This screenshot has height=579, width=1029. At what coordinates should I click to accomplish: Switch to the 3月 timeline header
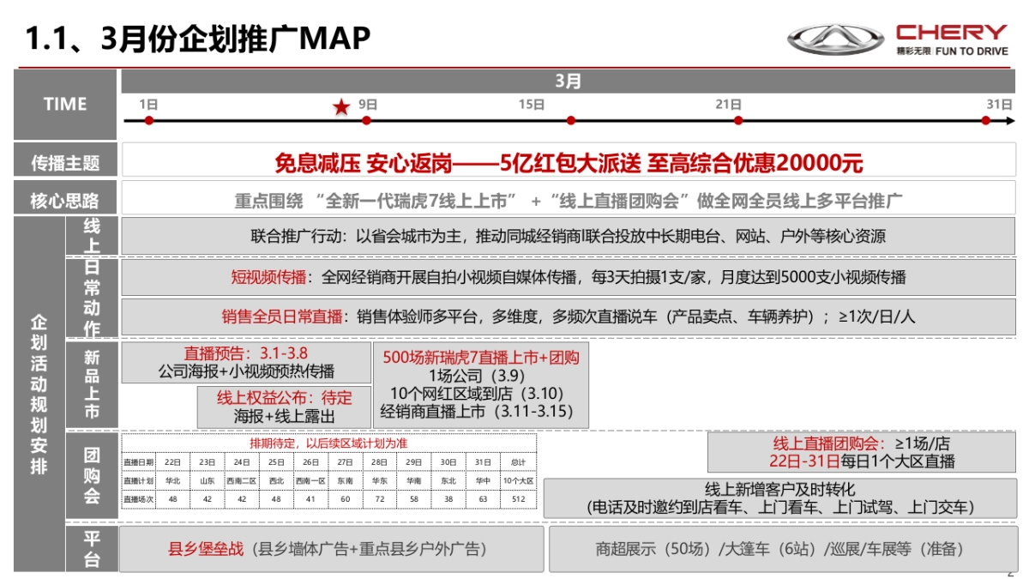point(566,80)
